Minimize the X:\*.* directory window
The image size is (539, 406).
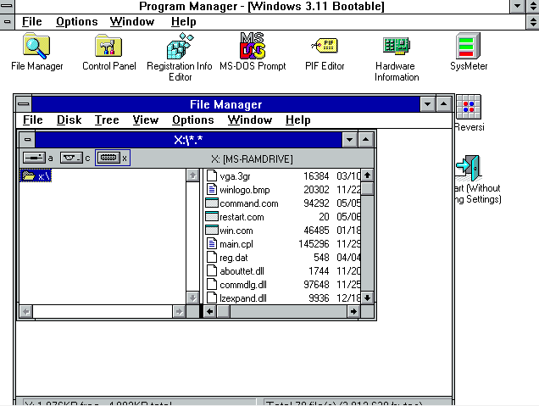tap(350, 140)
